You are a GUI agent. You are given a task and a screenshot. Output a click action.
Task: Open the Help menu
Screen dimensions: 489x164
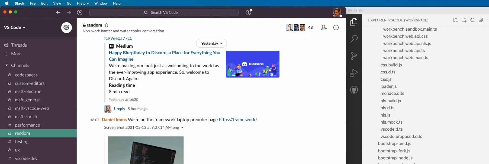pyautogui.click(x=117, y=3)
